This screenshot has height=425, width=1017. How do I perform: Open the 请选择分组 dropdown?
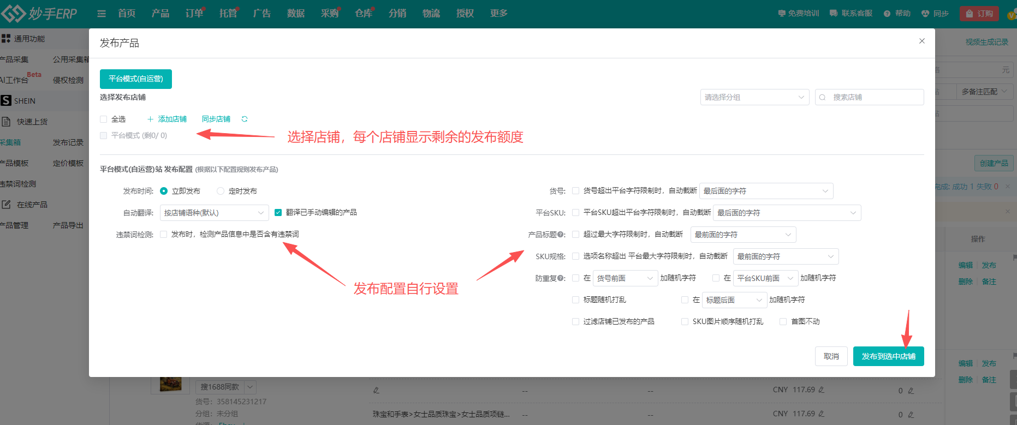(x=754, y=97)
